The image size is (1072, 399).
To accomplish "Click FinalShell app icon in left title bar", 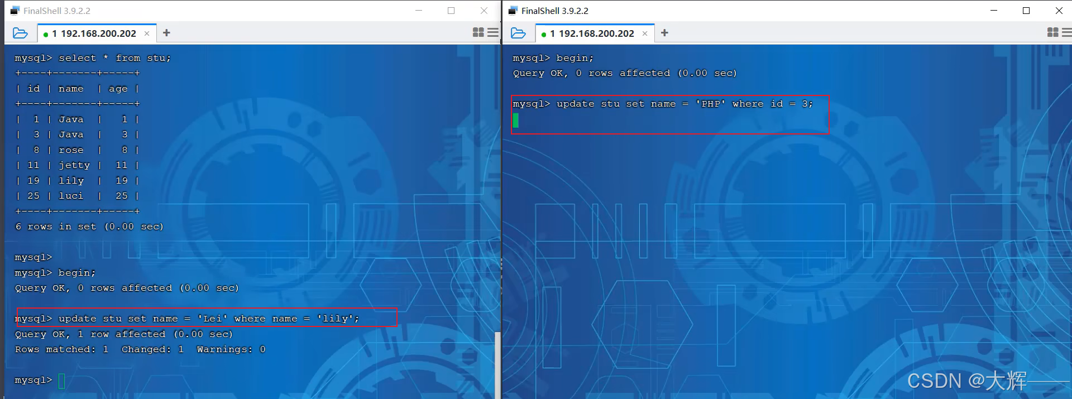I will click(15, 11).
